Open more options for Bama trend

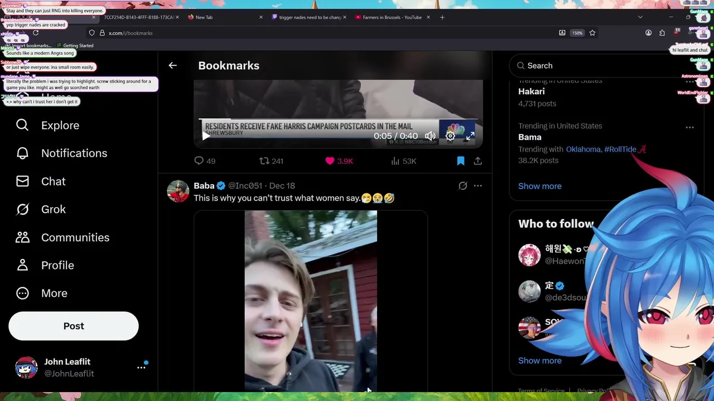(x=690, y=128)
